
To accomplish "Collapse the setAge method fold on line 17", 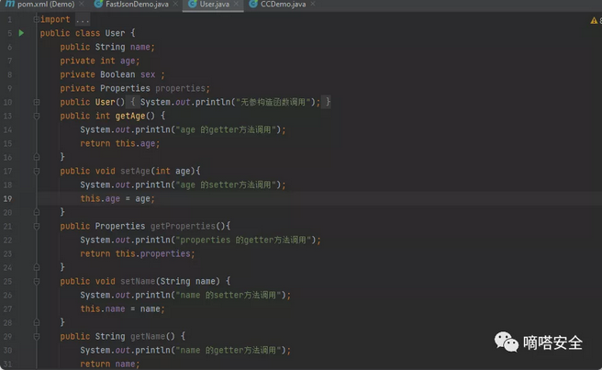I will click(37, 171).
